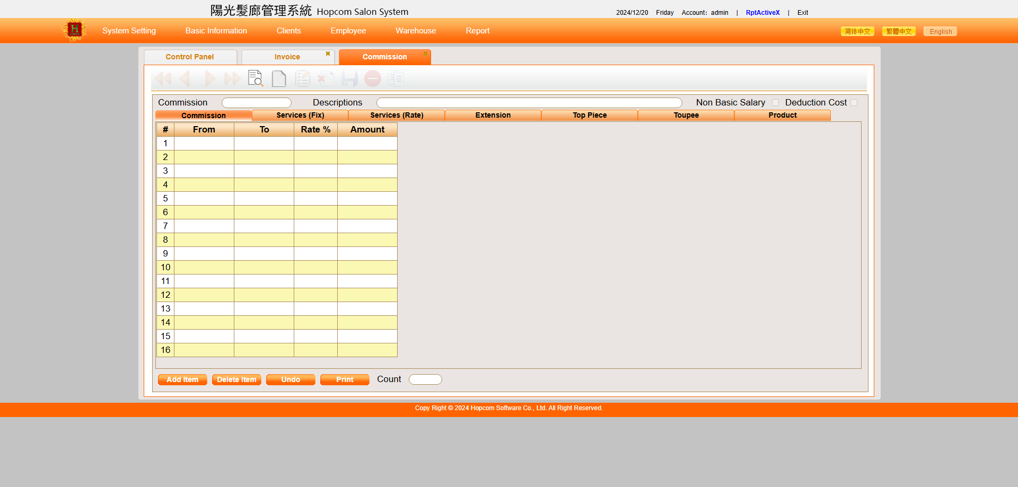The image size is (1018, 487).
Task: Click the red cancel circle icon
Action: click(x=373, y=78)
